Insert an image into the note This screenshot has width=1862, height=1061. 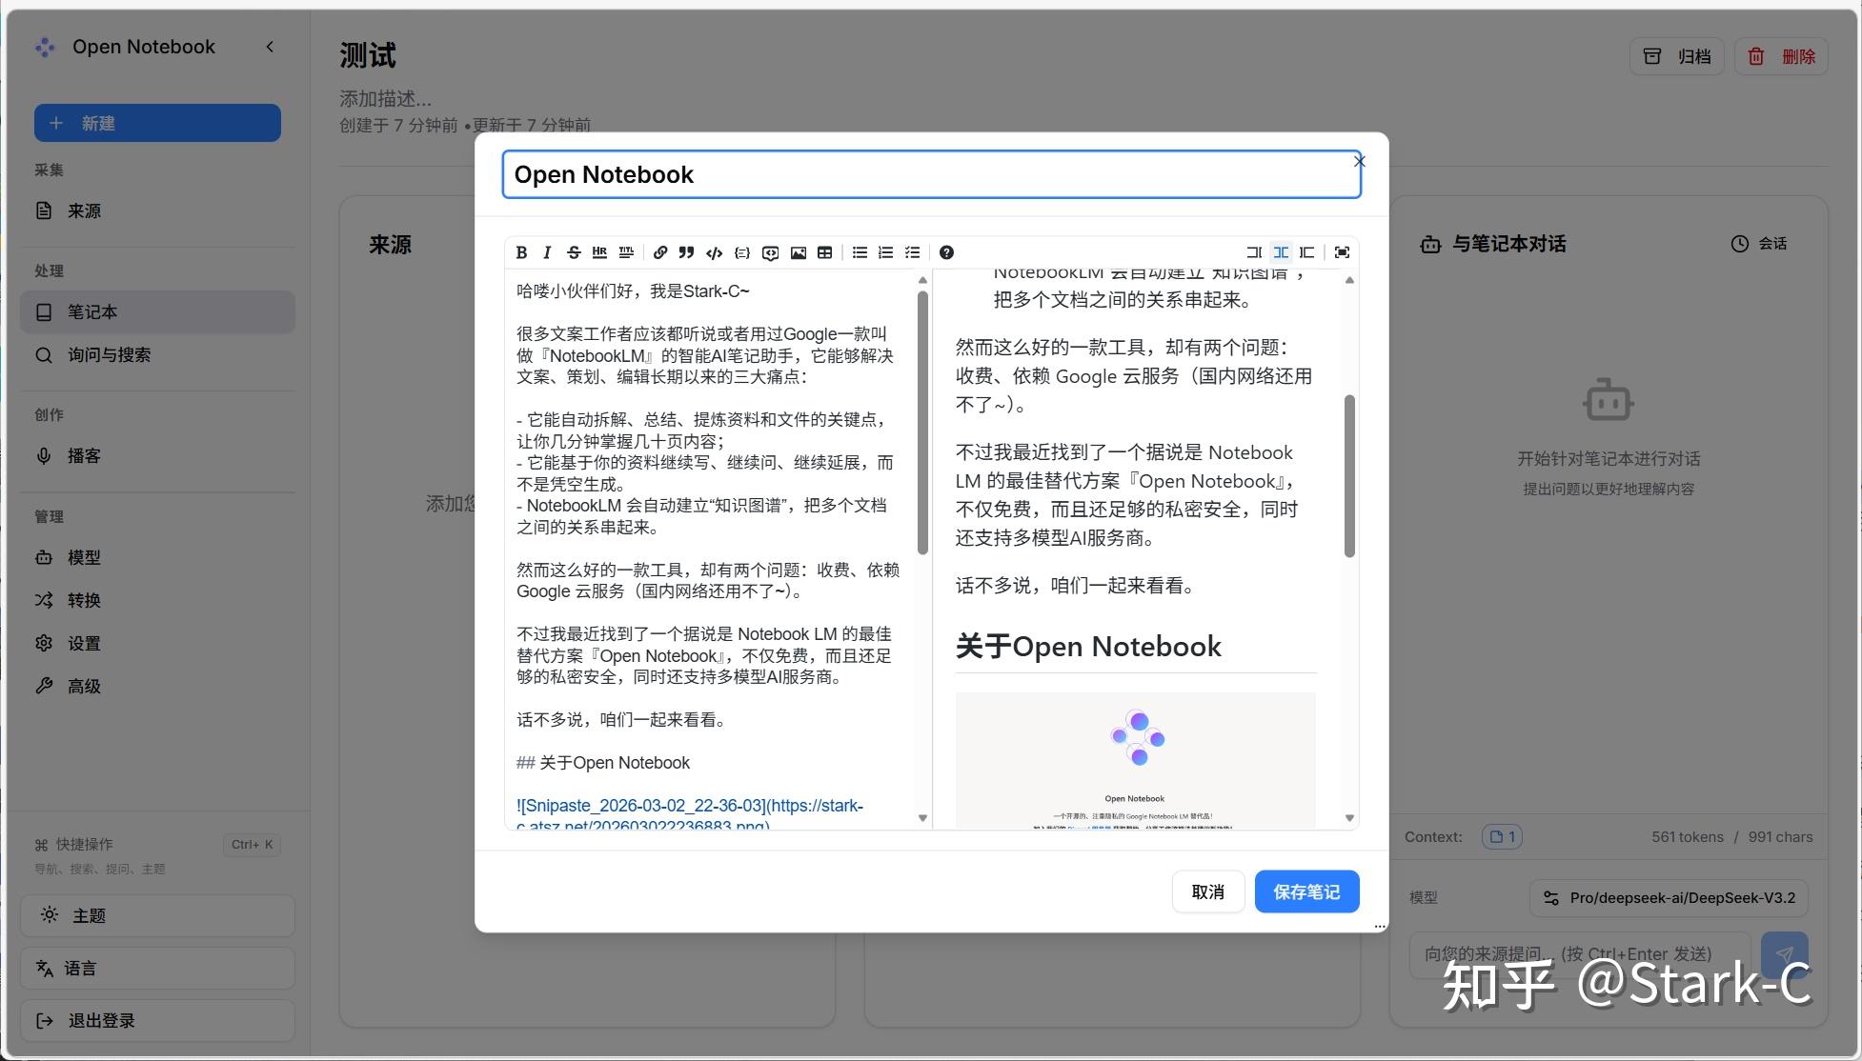click(799, 252)
